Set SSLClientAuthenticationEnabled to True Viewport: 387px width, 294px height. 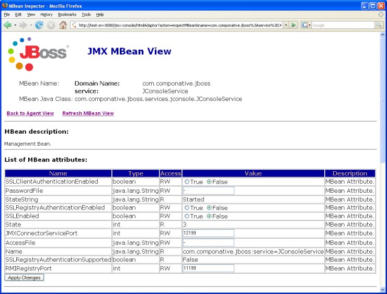pyautogui.click(x=187, y=182)
